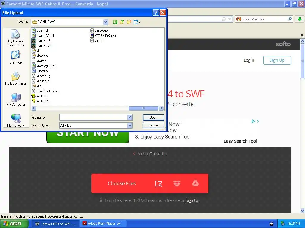Open the Windows start menu

14,224
